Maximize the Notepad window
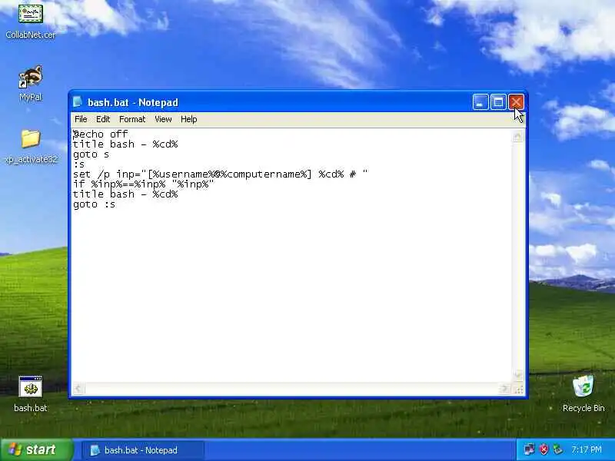 [498, 102]
